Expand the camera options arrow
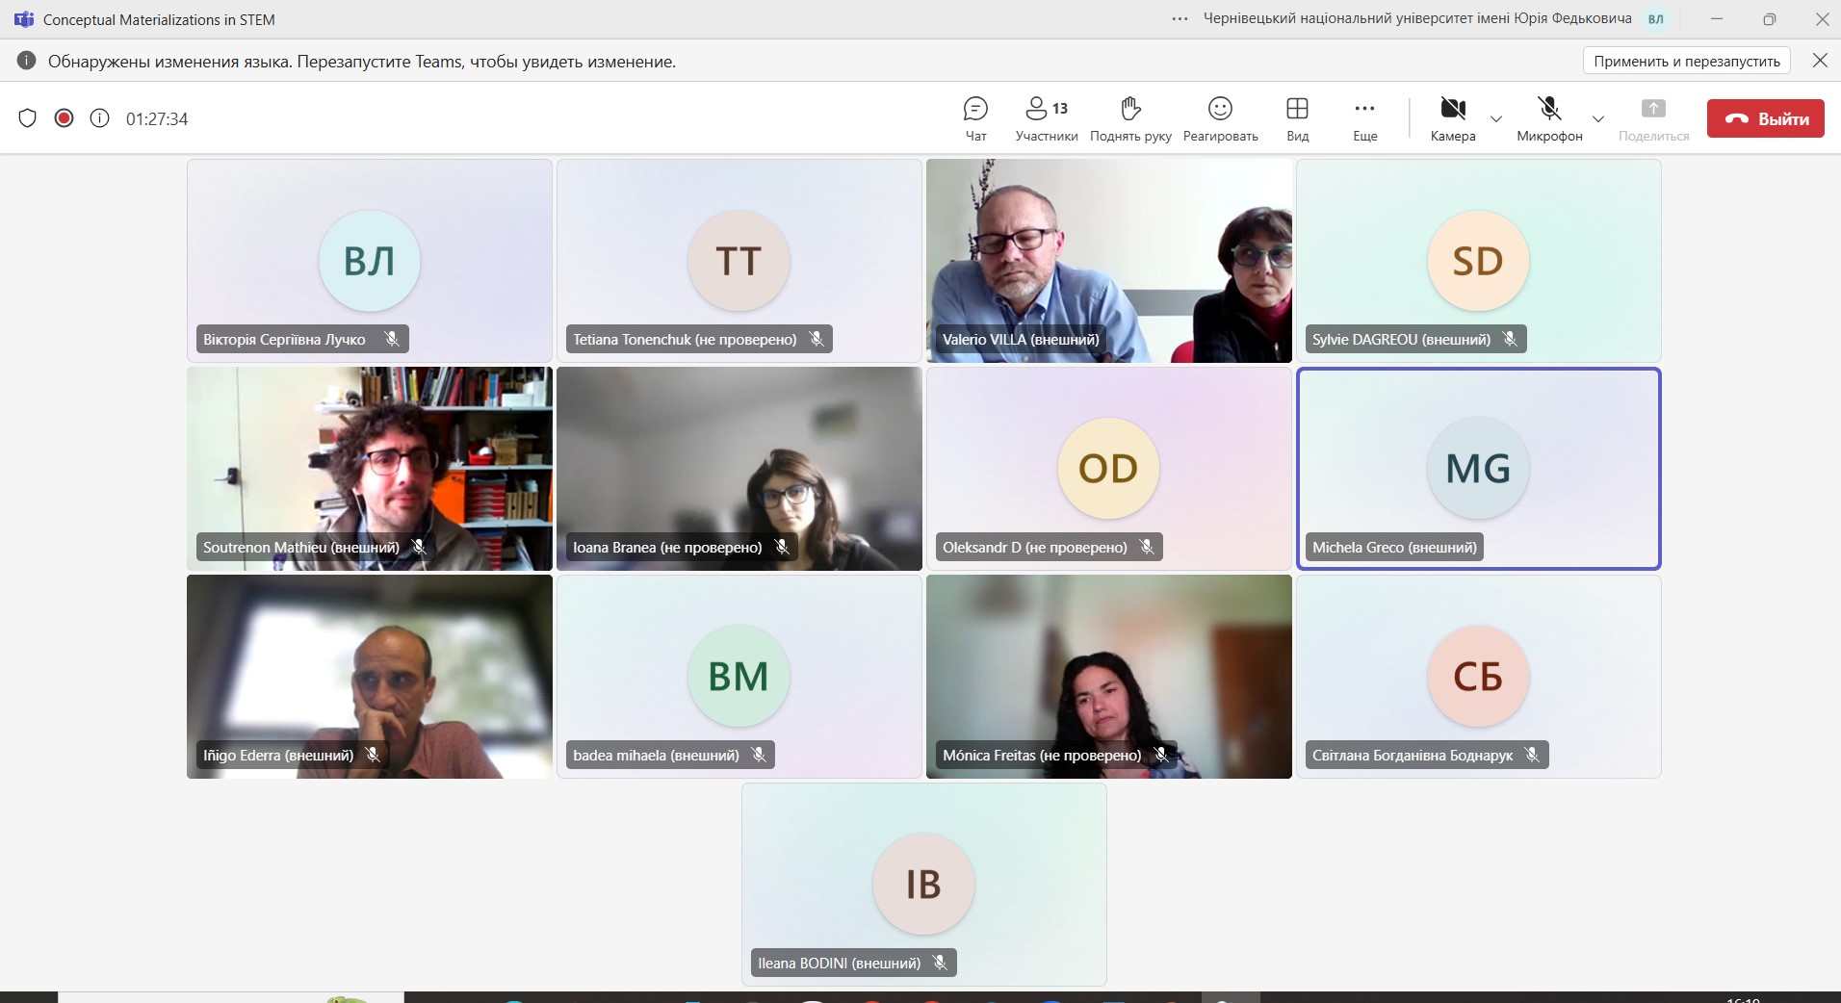 coord(1496,119)
